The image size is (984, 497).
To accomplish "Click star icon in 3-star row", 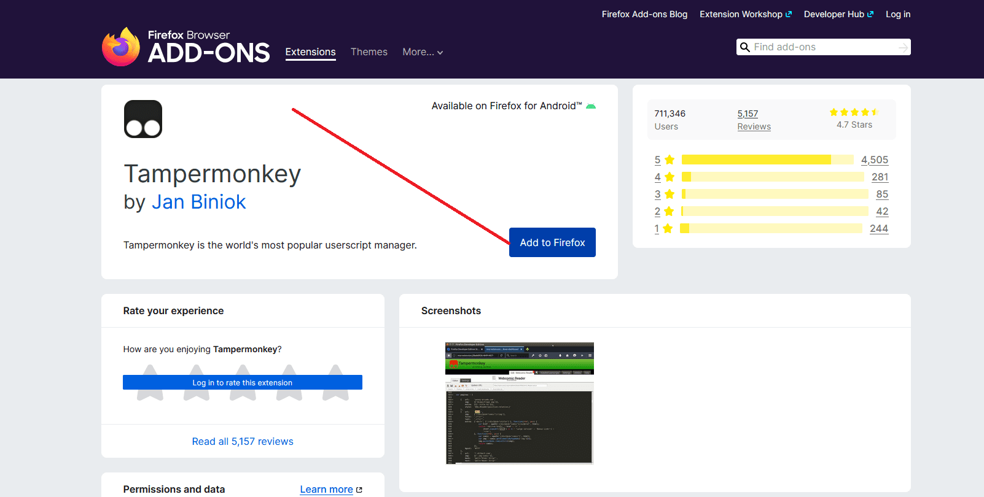I will (670, 194).
